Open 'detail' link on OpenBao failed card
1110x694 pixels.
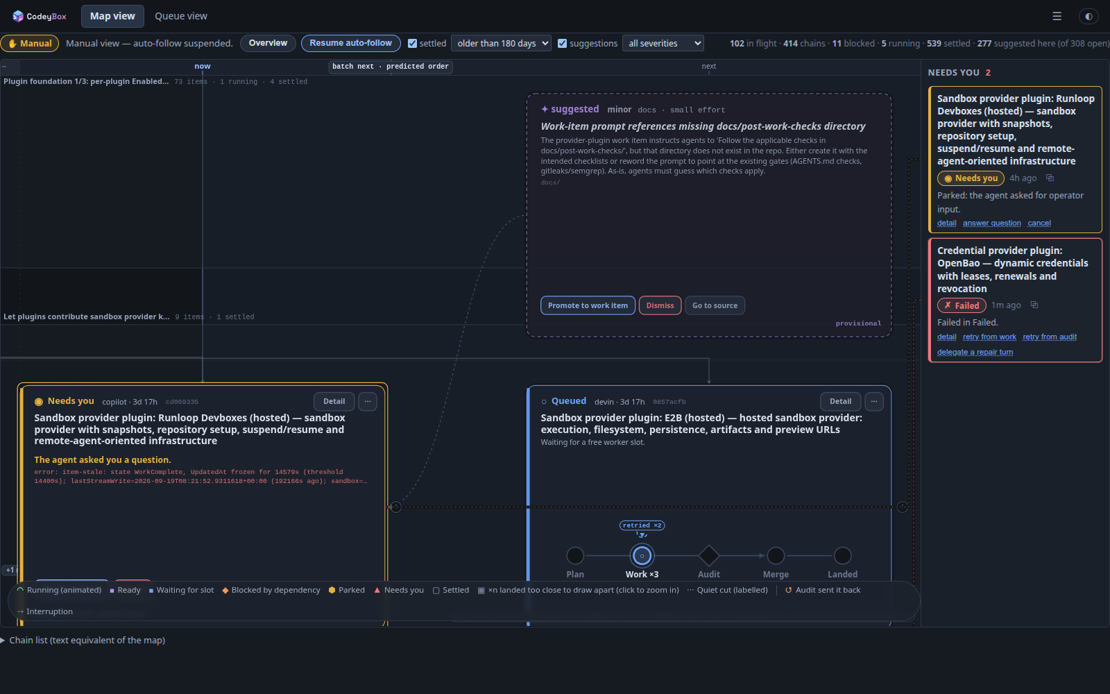click(946, 337)
